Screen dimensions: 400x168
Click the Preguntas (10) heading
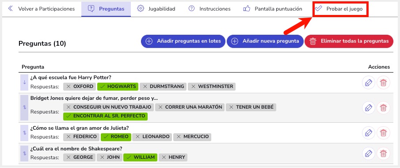pyautogui.click(x=42, y=44)
